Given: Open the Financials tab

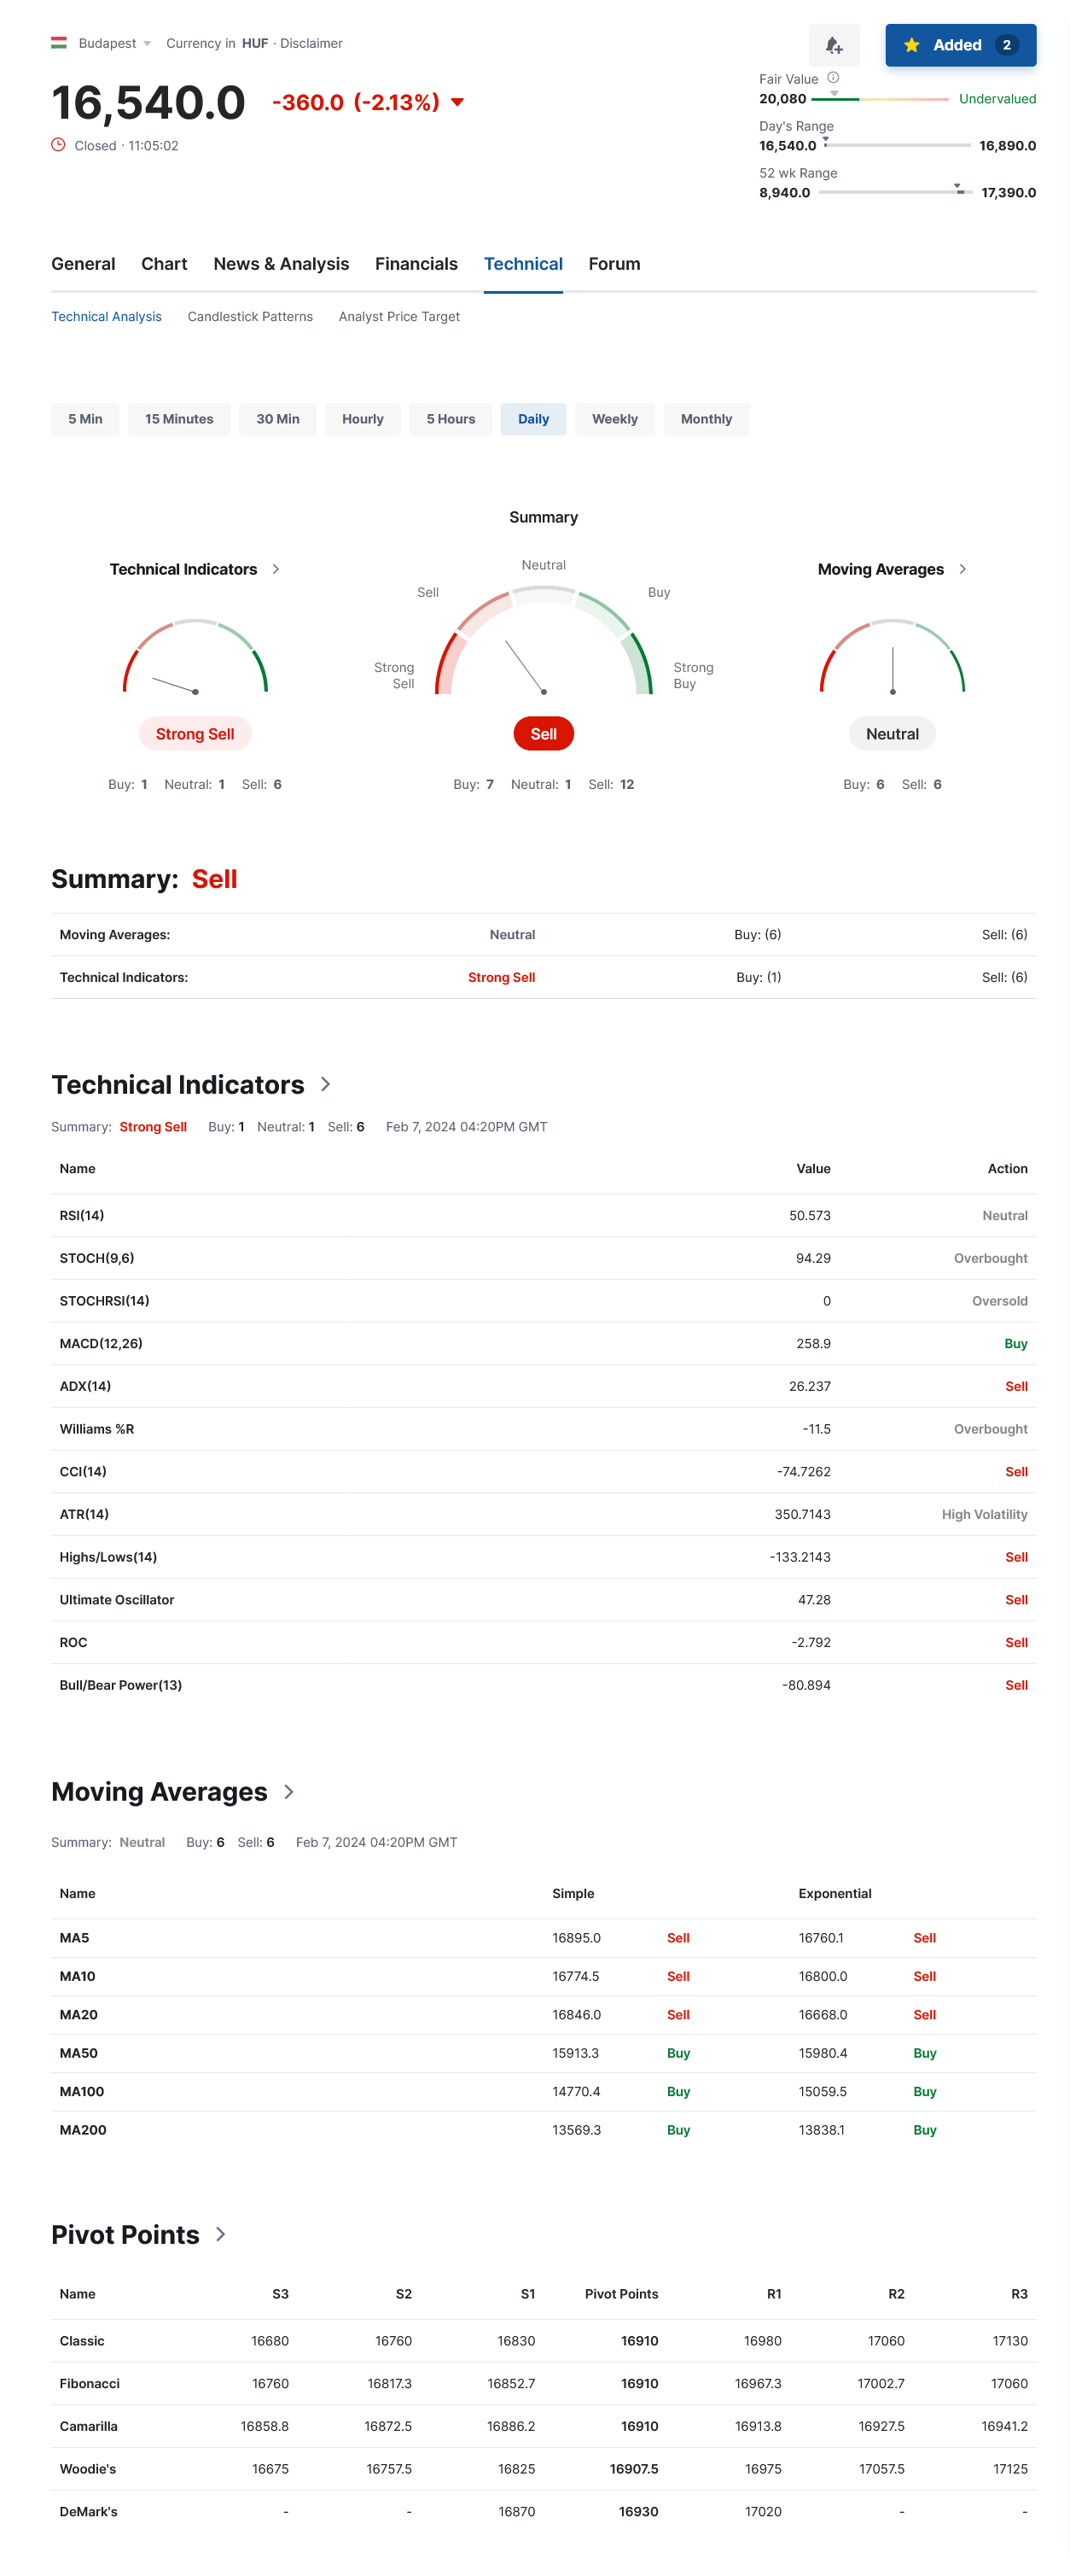Looking at the screenshot, I should coord(416,264).
